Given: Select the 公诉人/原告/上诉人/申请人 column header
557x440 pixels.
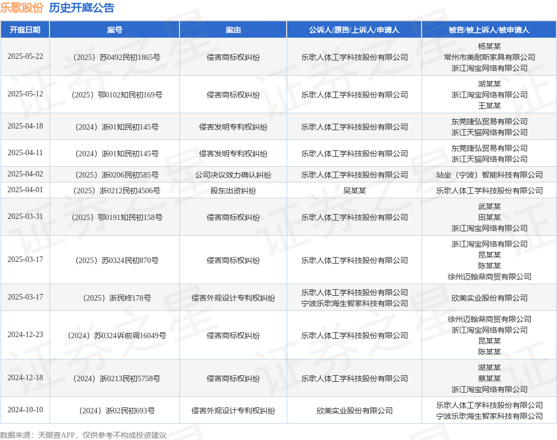Looking at the screenshot, I should [354, 30].
